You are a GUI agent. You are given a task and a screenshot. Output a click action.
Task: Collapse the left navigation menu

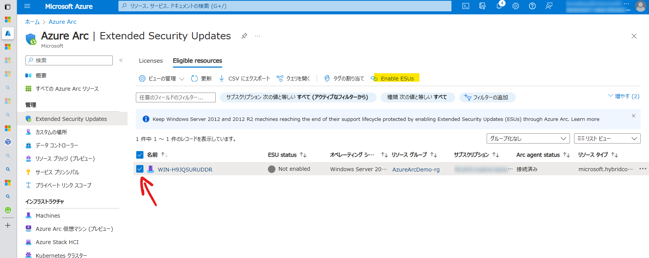point(121,60)
